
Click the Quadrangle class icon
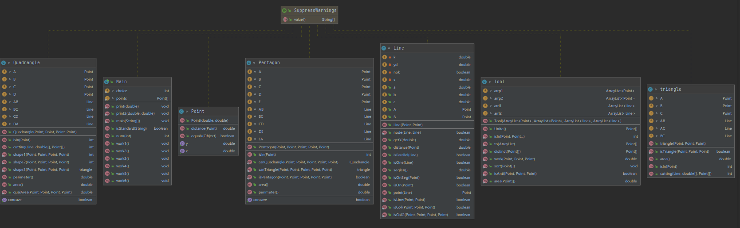pos(4,63)
